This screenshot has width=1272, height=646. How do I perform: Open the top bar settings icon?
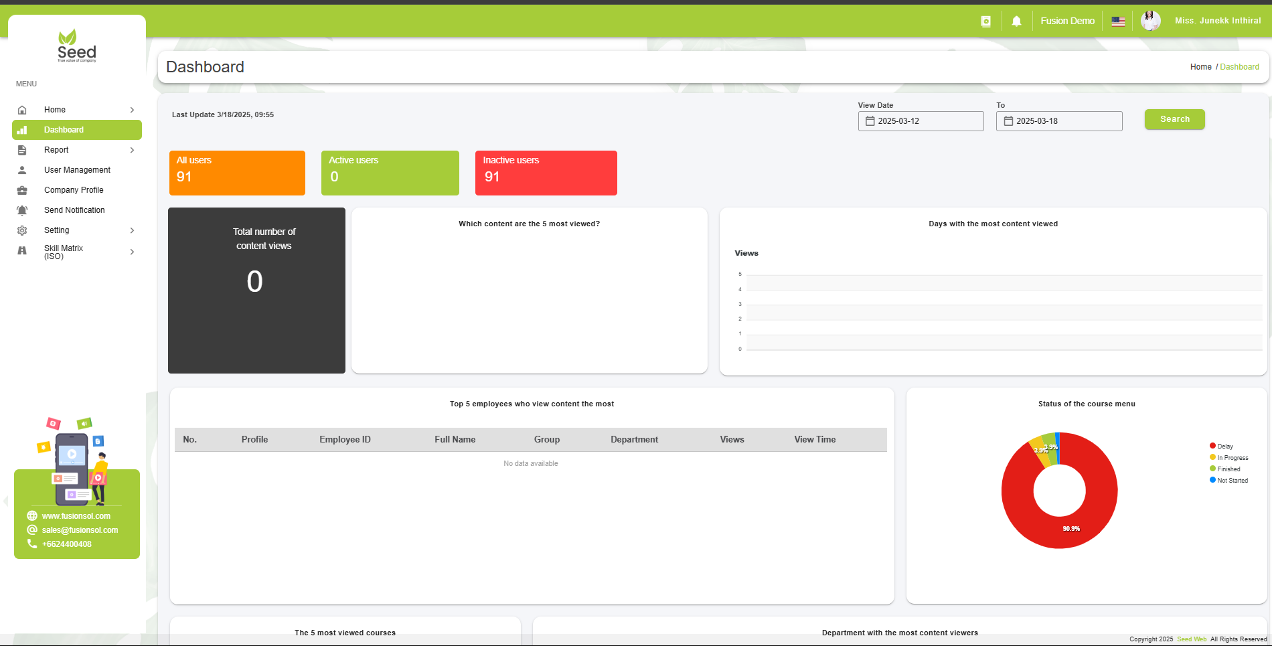985,21
